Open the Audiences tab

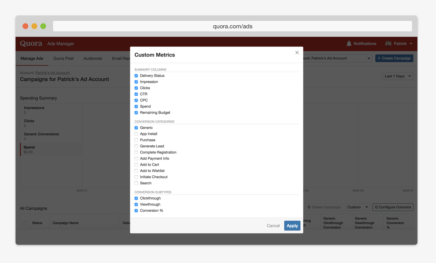pyautogui.click(x=93, y=58)
